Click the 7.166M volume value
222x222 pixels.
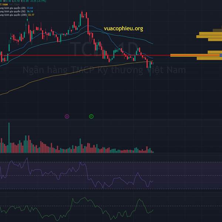(x=4, y=4)
